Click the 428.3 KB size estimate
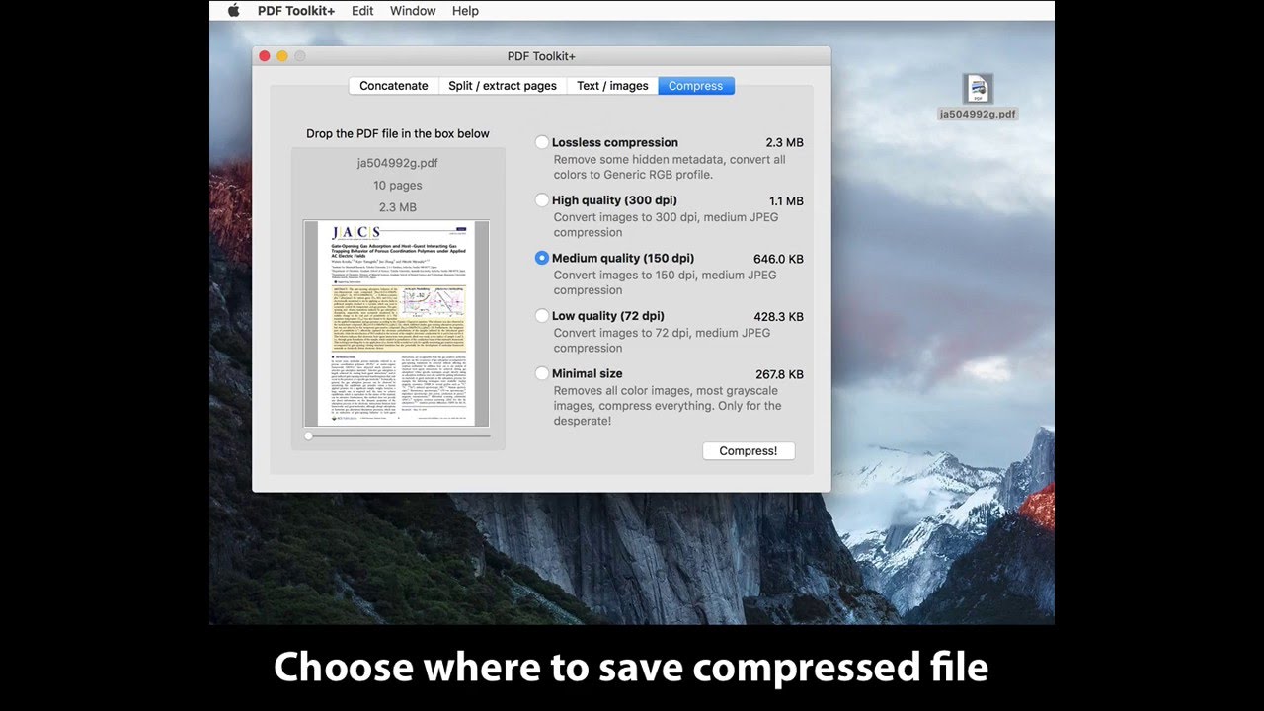The image size is (1264, 711). pos(778,317)
